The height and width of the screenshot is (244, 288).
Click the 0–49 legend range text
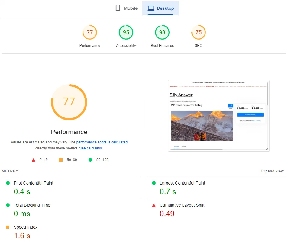pos(44,160)
